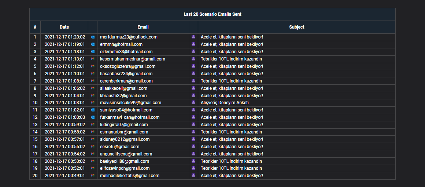Select email furkanmavi_can@hotmail.com
Viewport: 425px width, 187px height.
point(130,117)
